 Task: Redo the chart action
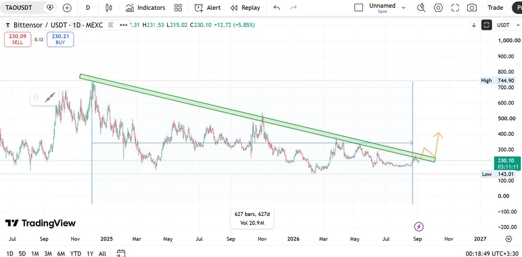point(293,8)
